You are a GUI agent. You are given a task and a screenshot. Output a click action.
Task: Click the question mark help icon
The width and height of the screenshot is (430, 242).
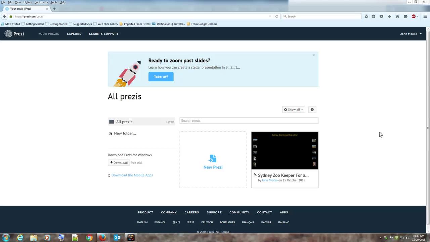tap(312, 110)
